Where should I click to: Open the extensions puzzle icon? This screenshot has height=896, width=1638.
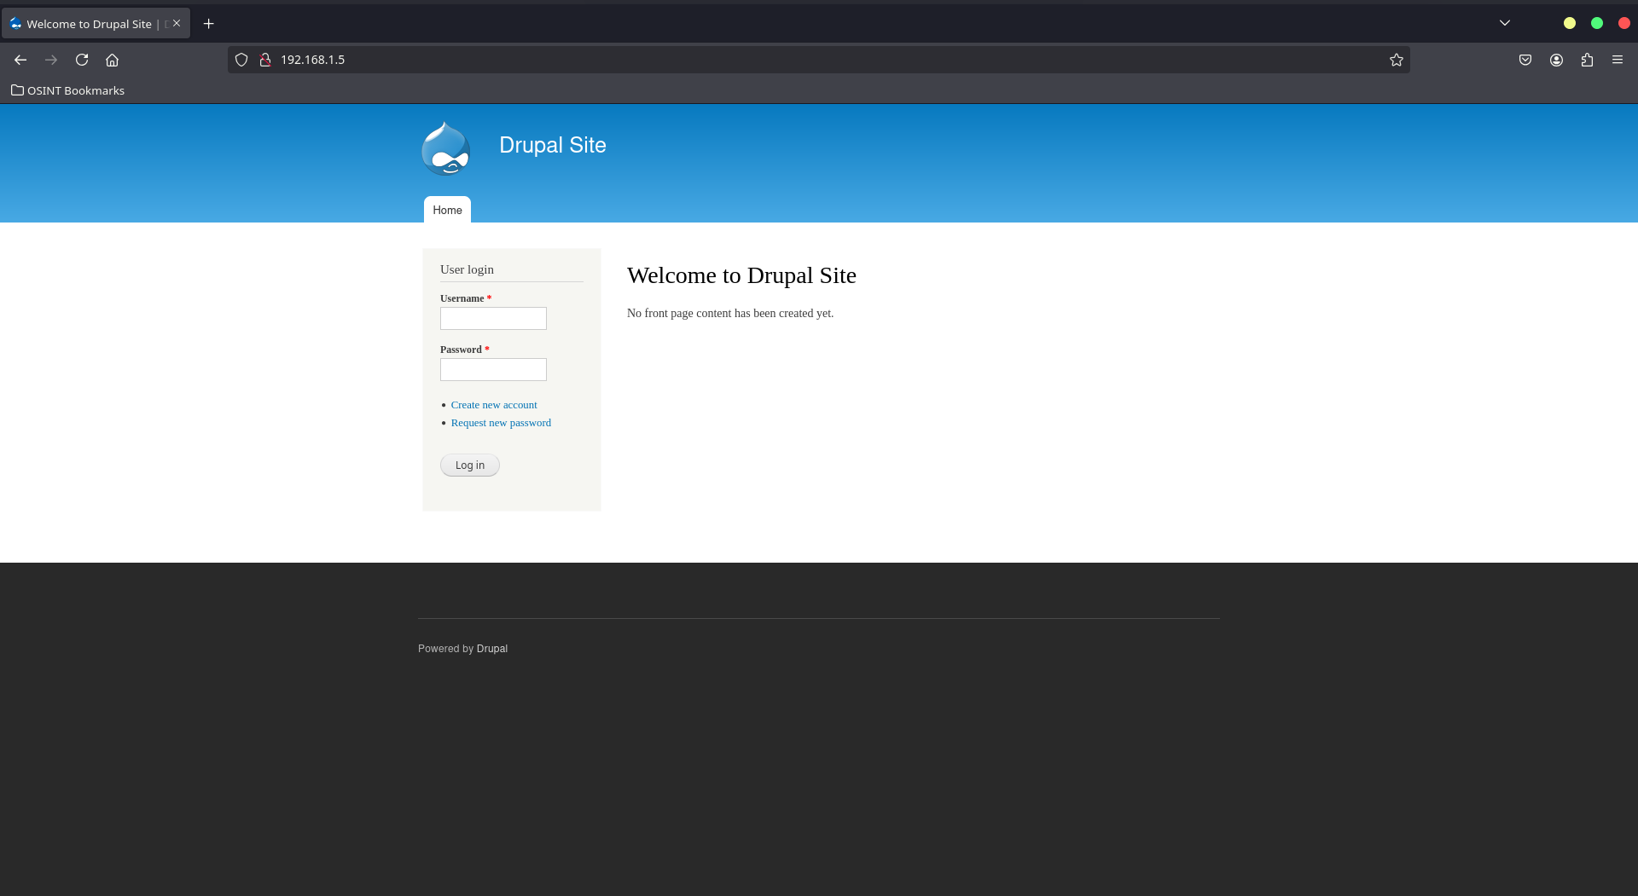pyautogui.click(x=1587, y=60)
